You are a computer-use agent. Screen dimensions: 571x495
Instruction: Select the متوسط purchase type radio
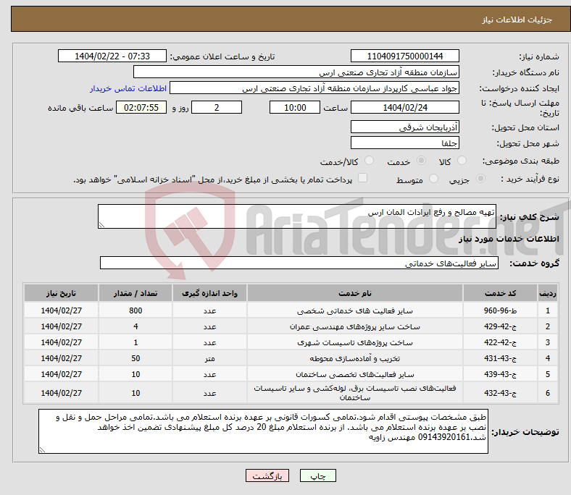coord(433,179)
